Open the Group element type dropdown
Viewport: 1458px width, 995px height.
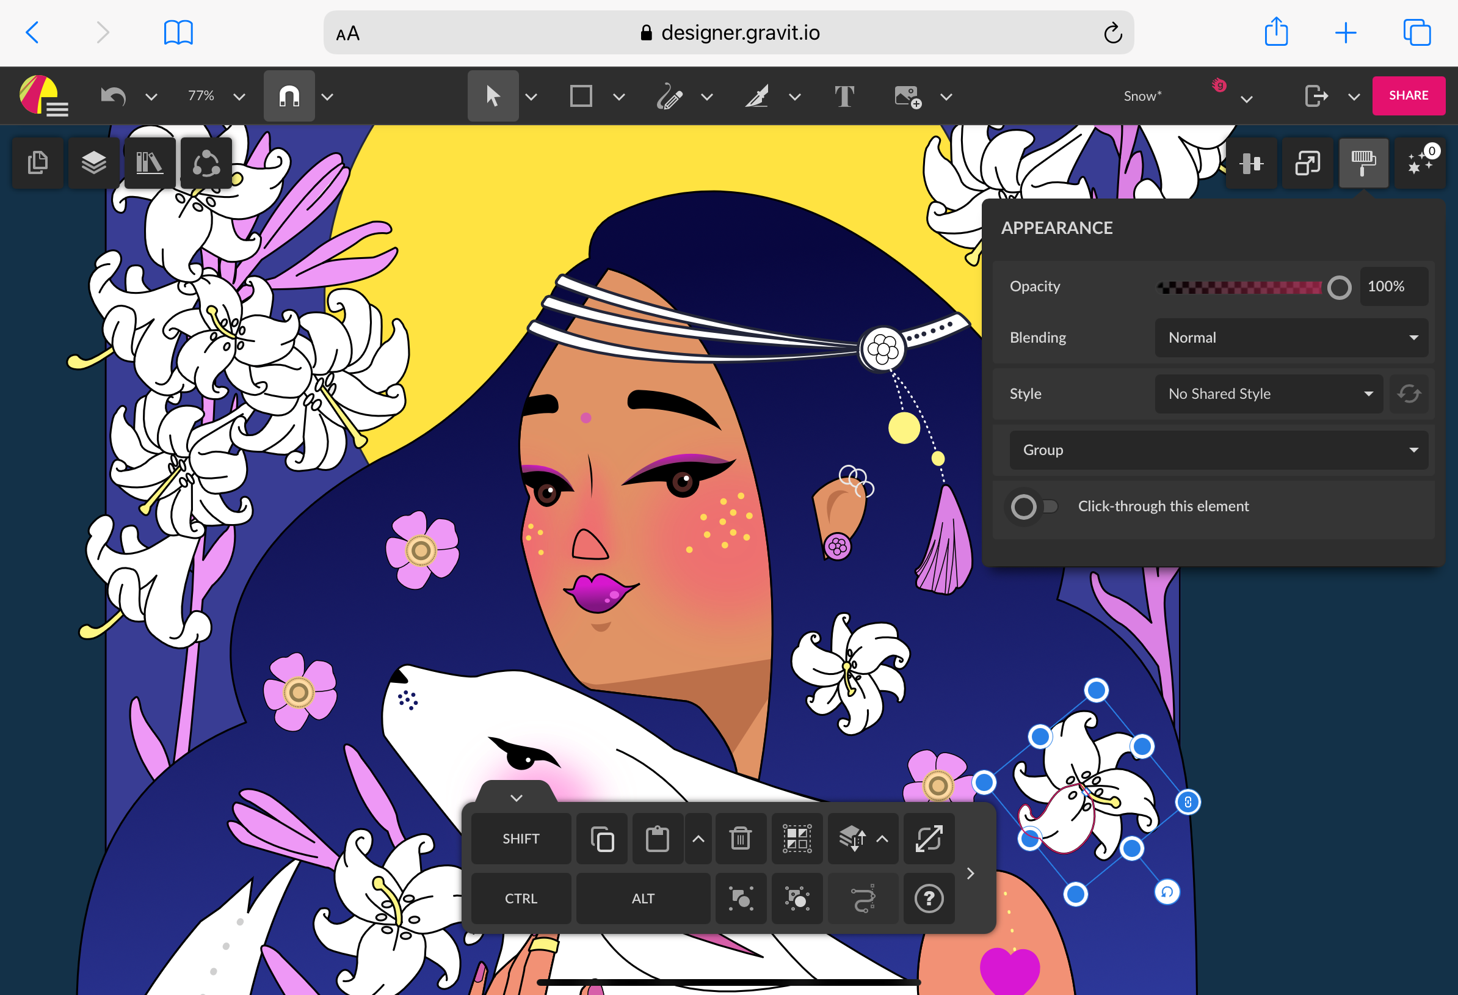click(1216, 450)
